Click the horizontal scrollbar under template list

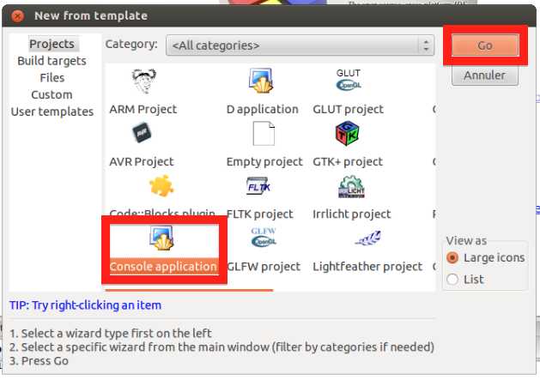(190, 290)
